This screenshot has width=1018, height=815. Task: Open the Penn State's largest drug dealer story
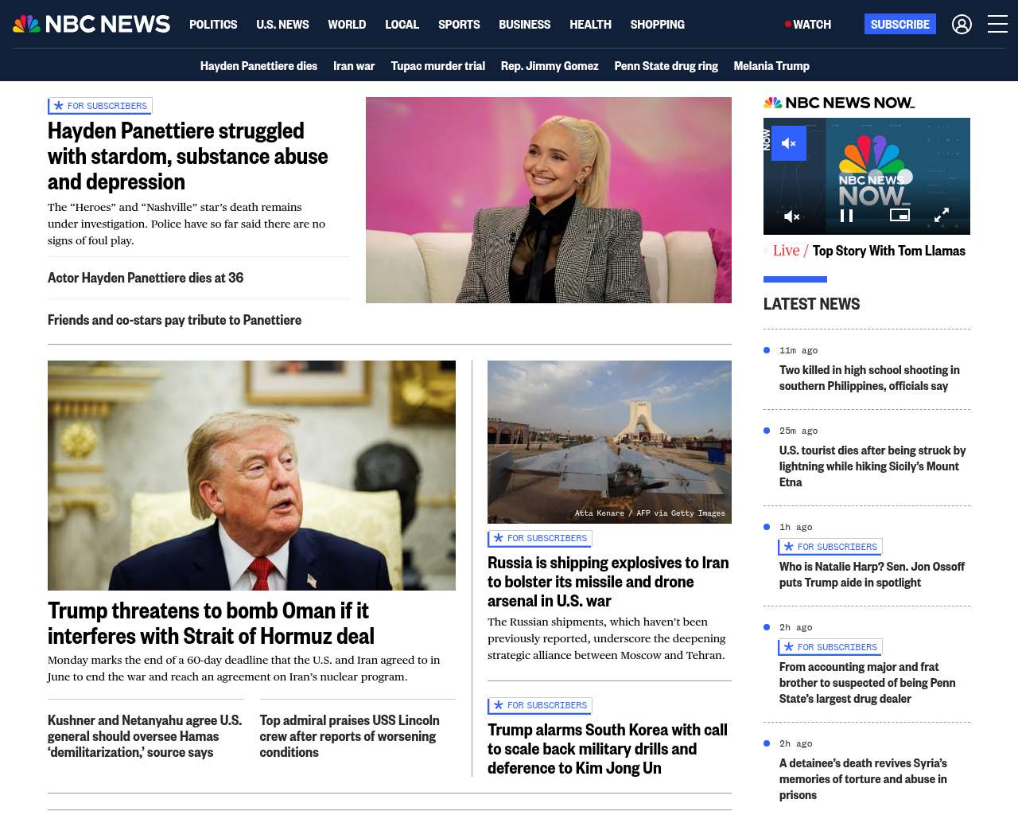tap(868, 683)
